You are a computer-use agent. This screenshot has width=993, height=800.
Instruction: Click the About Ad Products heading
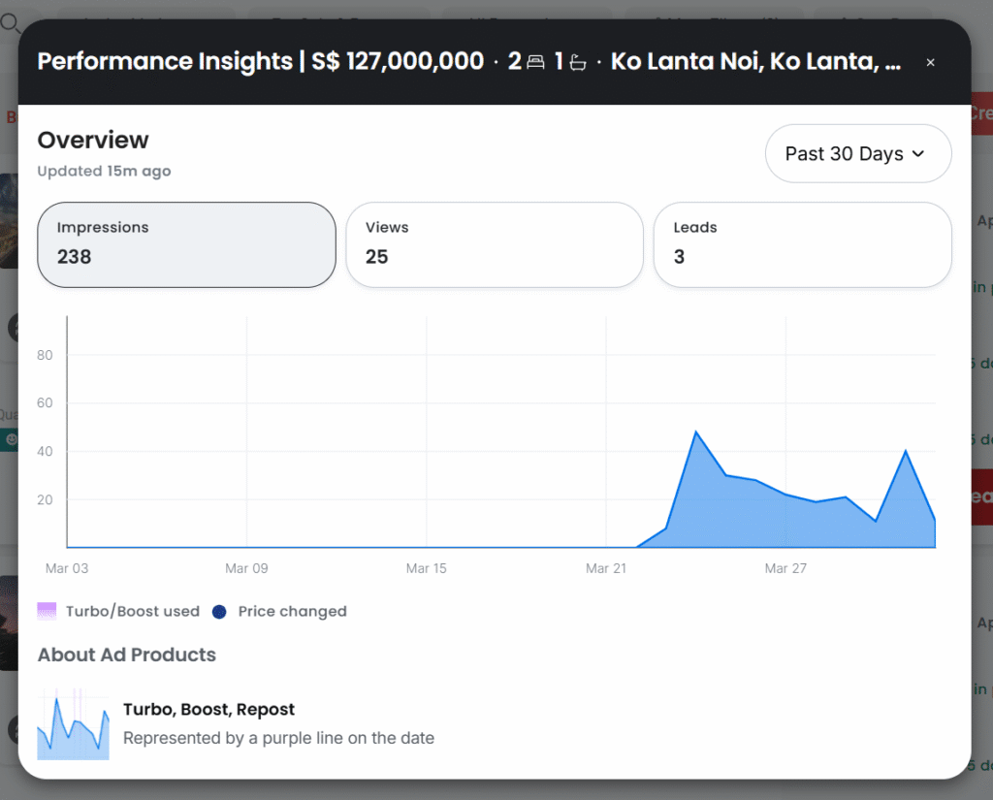click(127, 655)
